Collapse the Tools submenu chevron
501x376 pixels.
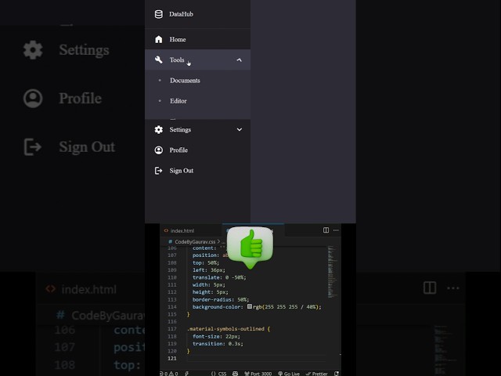pos(239,60)
